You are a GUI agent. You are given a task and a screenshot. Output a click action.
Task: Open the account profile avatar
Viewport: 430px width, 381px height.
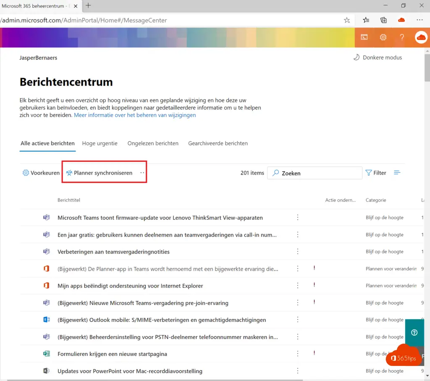pos(421,37)
